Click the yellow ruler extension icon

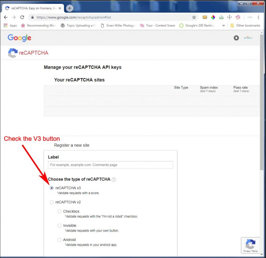(x=205, y=17)
